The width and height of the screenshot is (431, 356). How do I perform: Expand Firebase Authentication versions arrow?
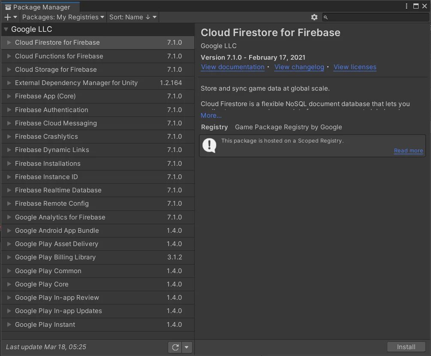9,110
